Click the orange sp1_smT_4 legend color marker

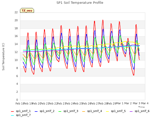pos(83,111)
